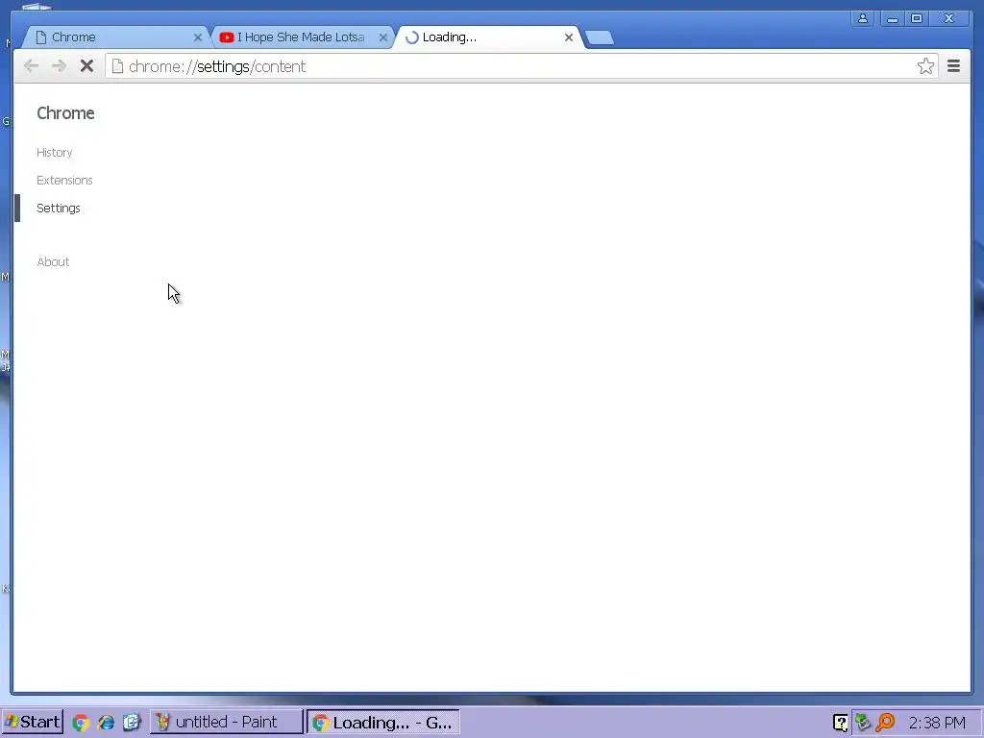The image size is (984, 738).
Task: Click the page icon in the address bar
Action: click(x=117, y=66)
